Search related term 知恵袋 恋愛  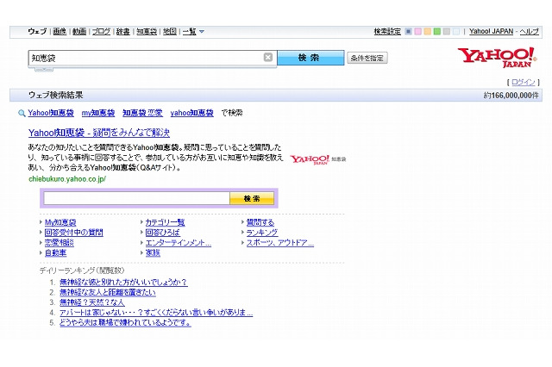tap(142, 113)
